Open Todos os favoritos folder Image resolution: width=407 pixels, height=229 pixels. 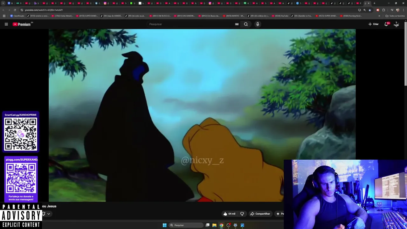click(395, 16)
